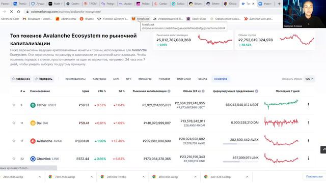Star Dai to add to favorites
326x183 pixels.
click(14, 123)
